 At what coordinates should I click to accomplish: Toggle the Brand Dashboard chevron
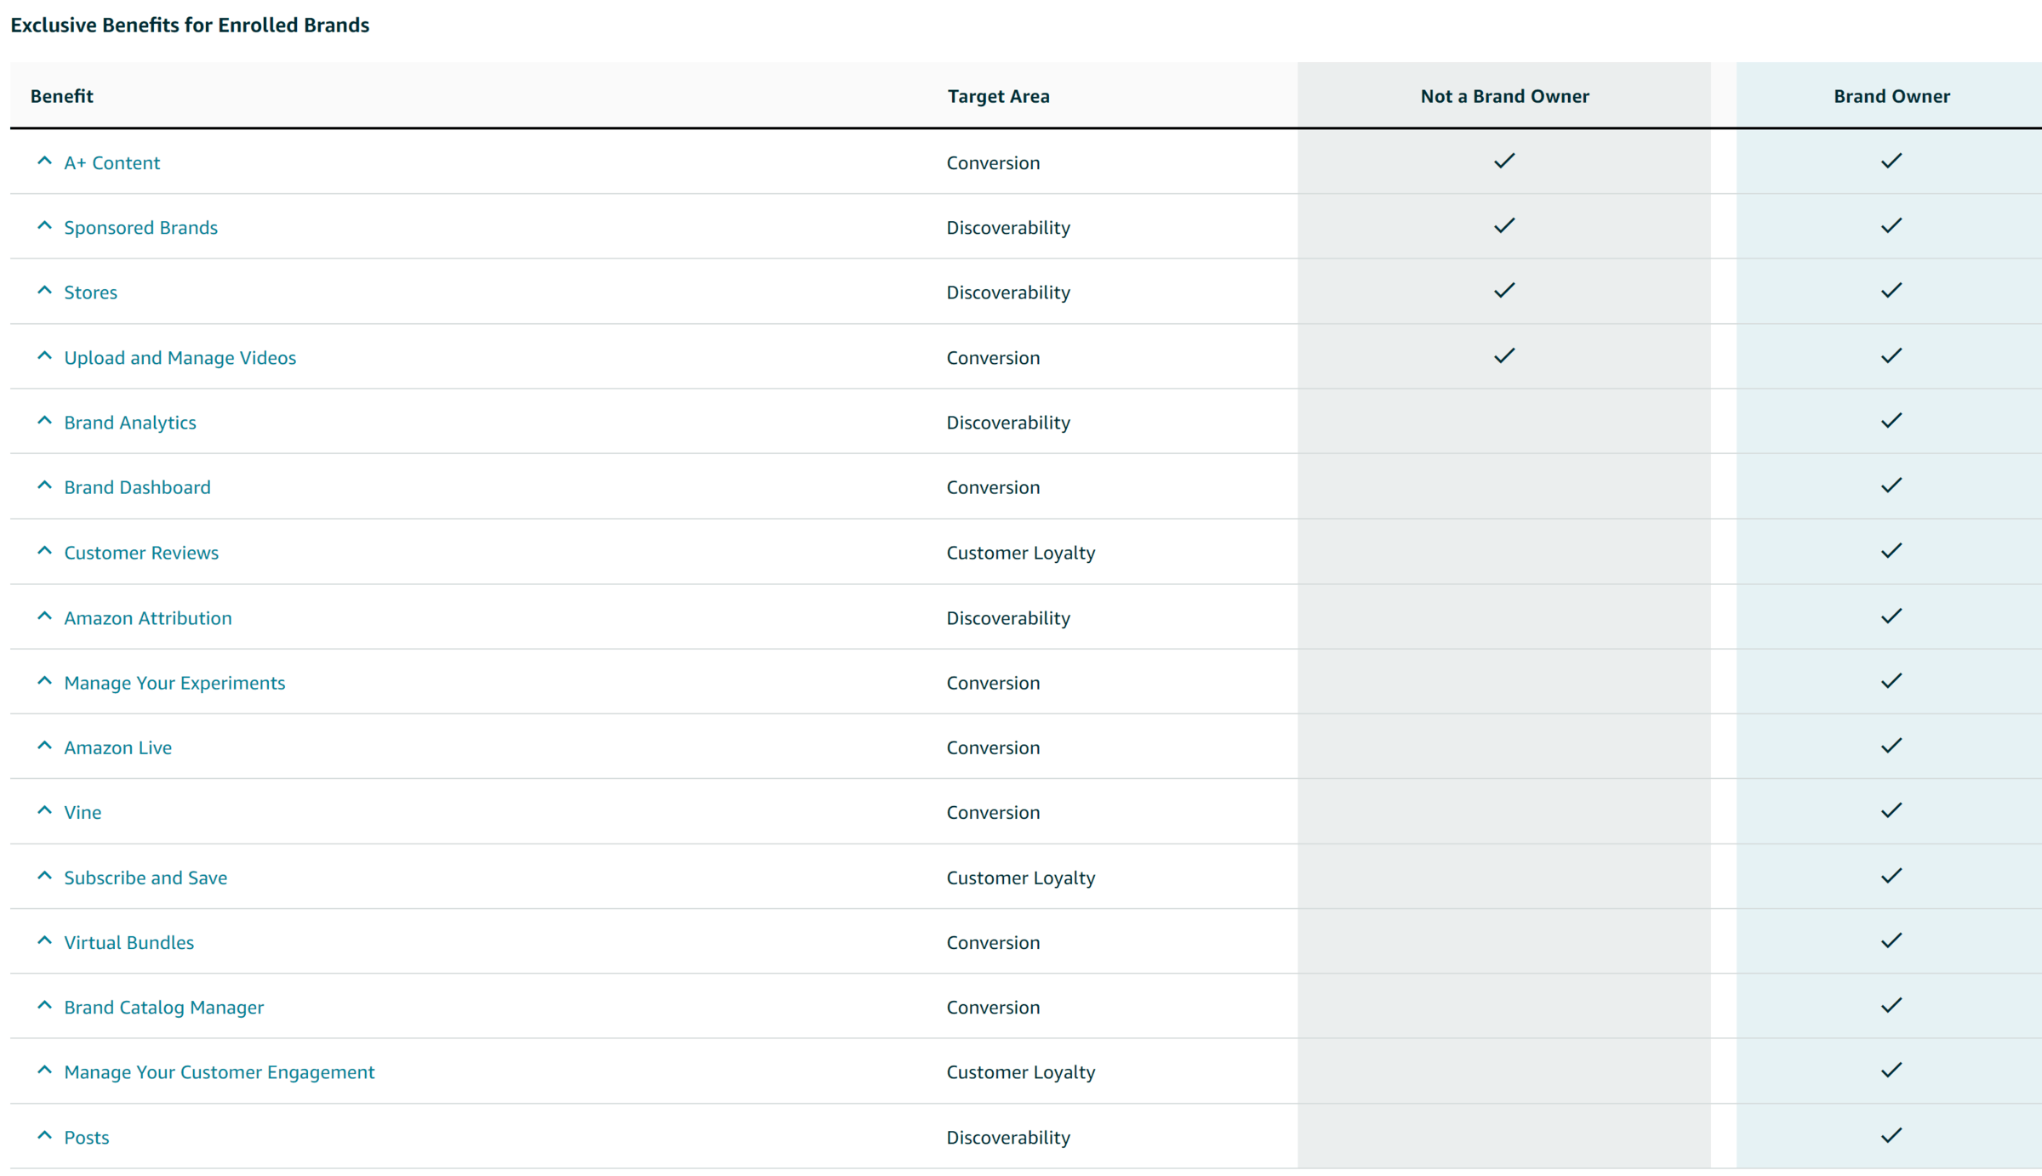tap(45, 485)
